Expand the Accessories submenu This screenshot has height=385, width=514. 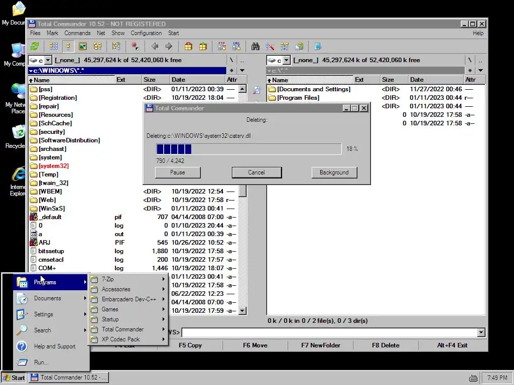pyautogui.click(x=128, y=289)
